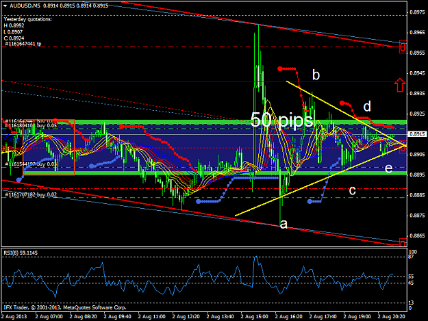Select the wave label 'd'
The image size is (428, 321).
367,106
